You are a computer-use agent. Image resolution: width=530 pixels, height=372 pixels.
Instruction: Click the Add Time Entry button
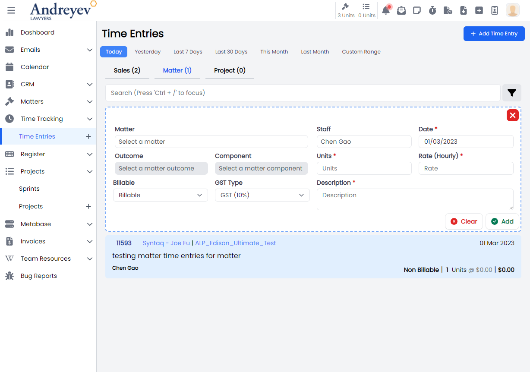pyautogui.click(x=494, y=34)
